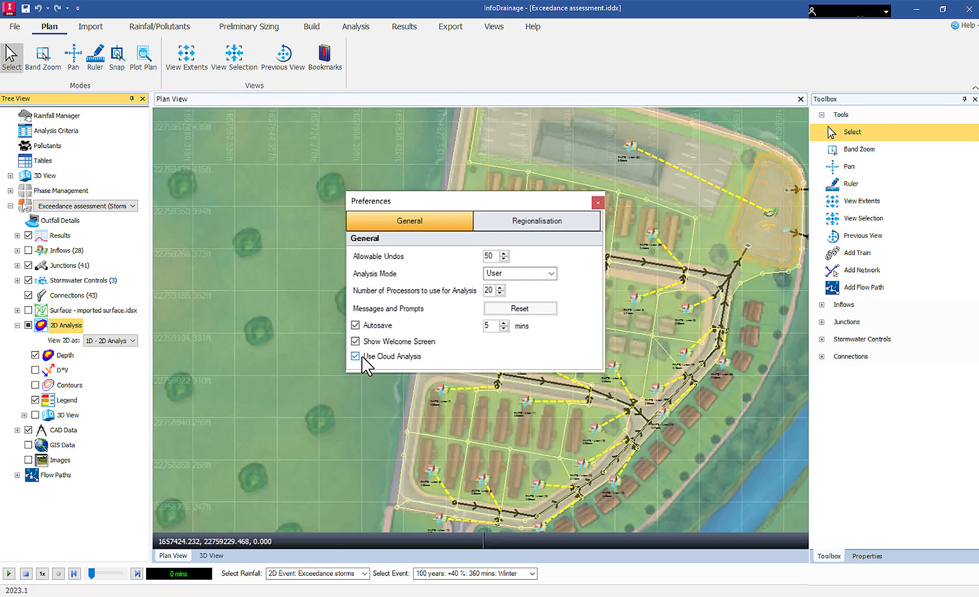
Task: Open the Select Event dropdown
Action: tap(475, 574)
